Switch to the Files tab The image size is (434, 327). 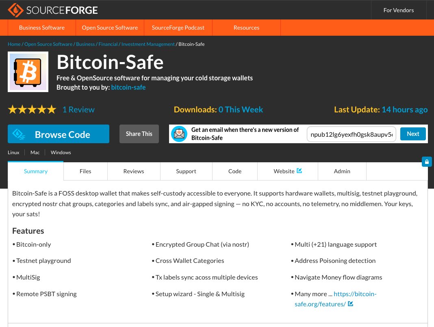(x=85, y=171)
